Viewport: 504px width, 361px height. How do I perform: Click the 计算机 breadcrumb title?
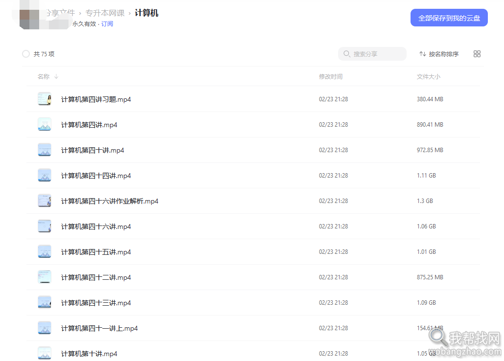point(147,13)
